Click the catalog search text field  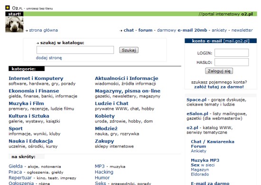coord(75,50)
